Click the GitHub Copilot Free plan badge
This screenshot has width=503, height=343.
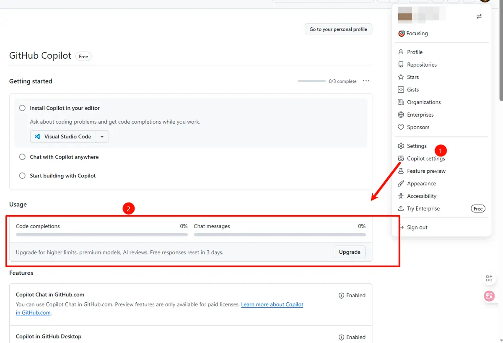pyautogui.click(x=83, y=57)
